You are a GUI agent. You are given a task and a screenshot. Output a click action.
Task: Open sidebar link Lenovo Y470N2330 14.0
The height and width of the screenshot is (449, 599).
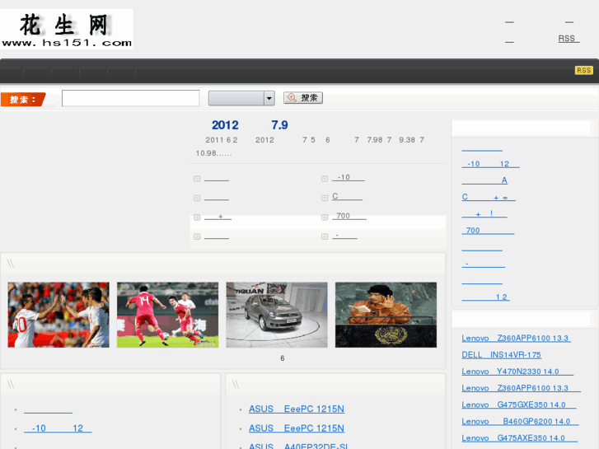[x=517, y=372]
